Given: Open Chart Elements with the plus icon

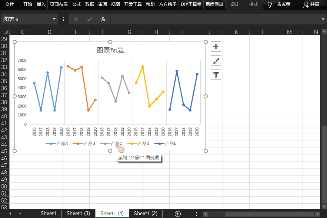Looking at the screenshot, I should (216, 47).
